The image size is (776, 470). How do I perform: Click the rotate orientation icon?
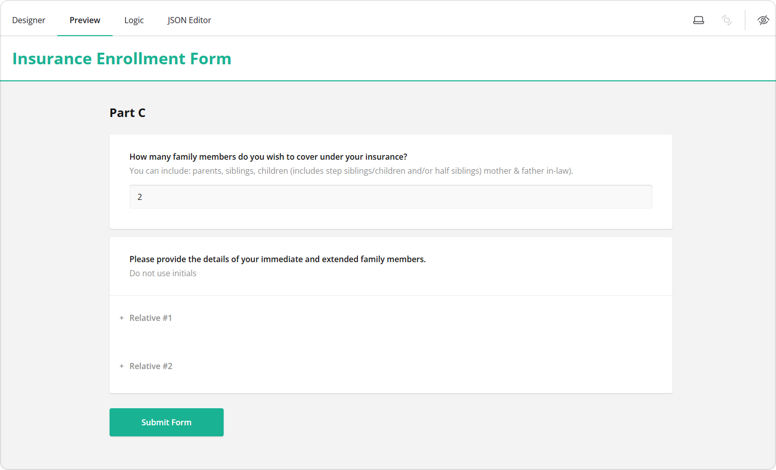point(726,20)
